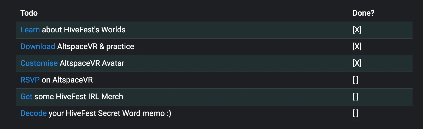The width and height of the screenshot is (423, 129).
Task: Click the Todo column header
Action: click(29, 13)
